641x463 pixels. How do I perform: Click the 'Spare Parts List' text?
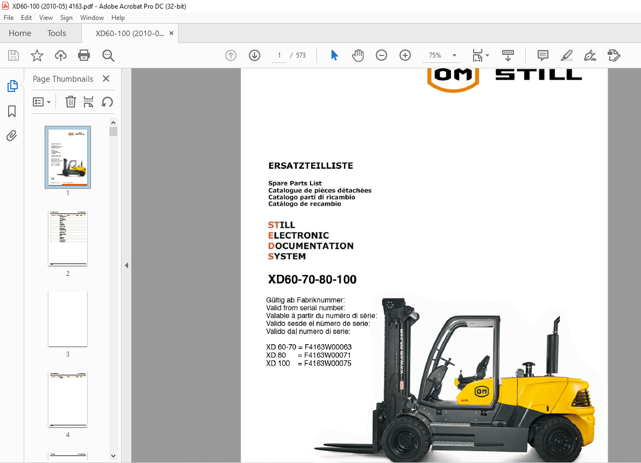tap(295, 183)
